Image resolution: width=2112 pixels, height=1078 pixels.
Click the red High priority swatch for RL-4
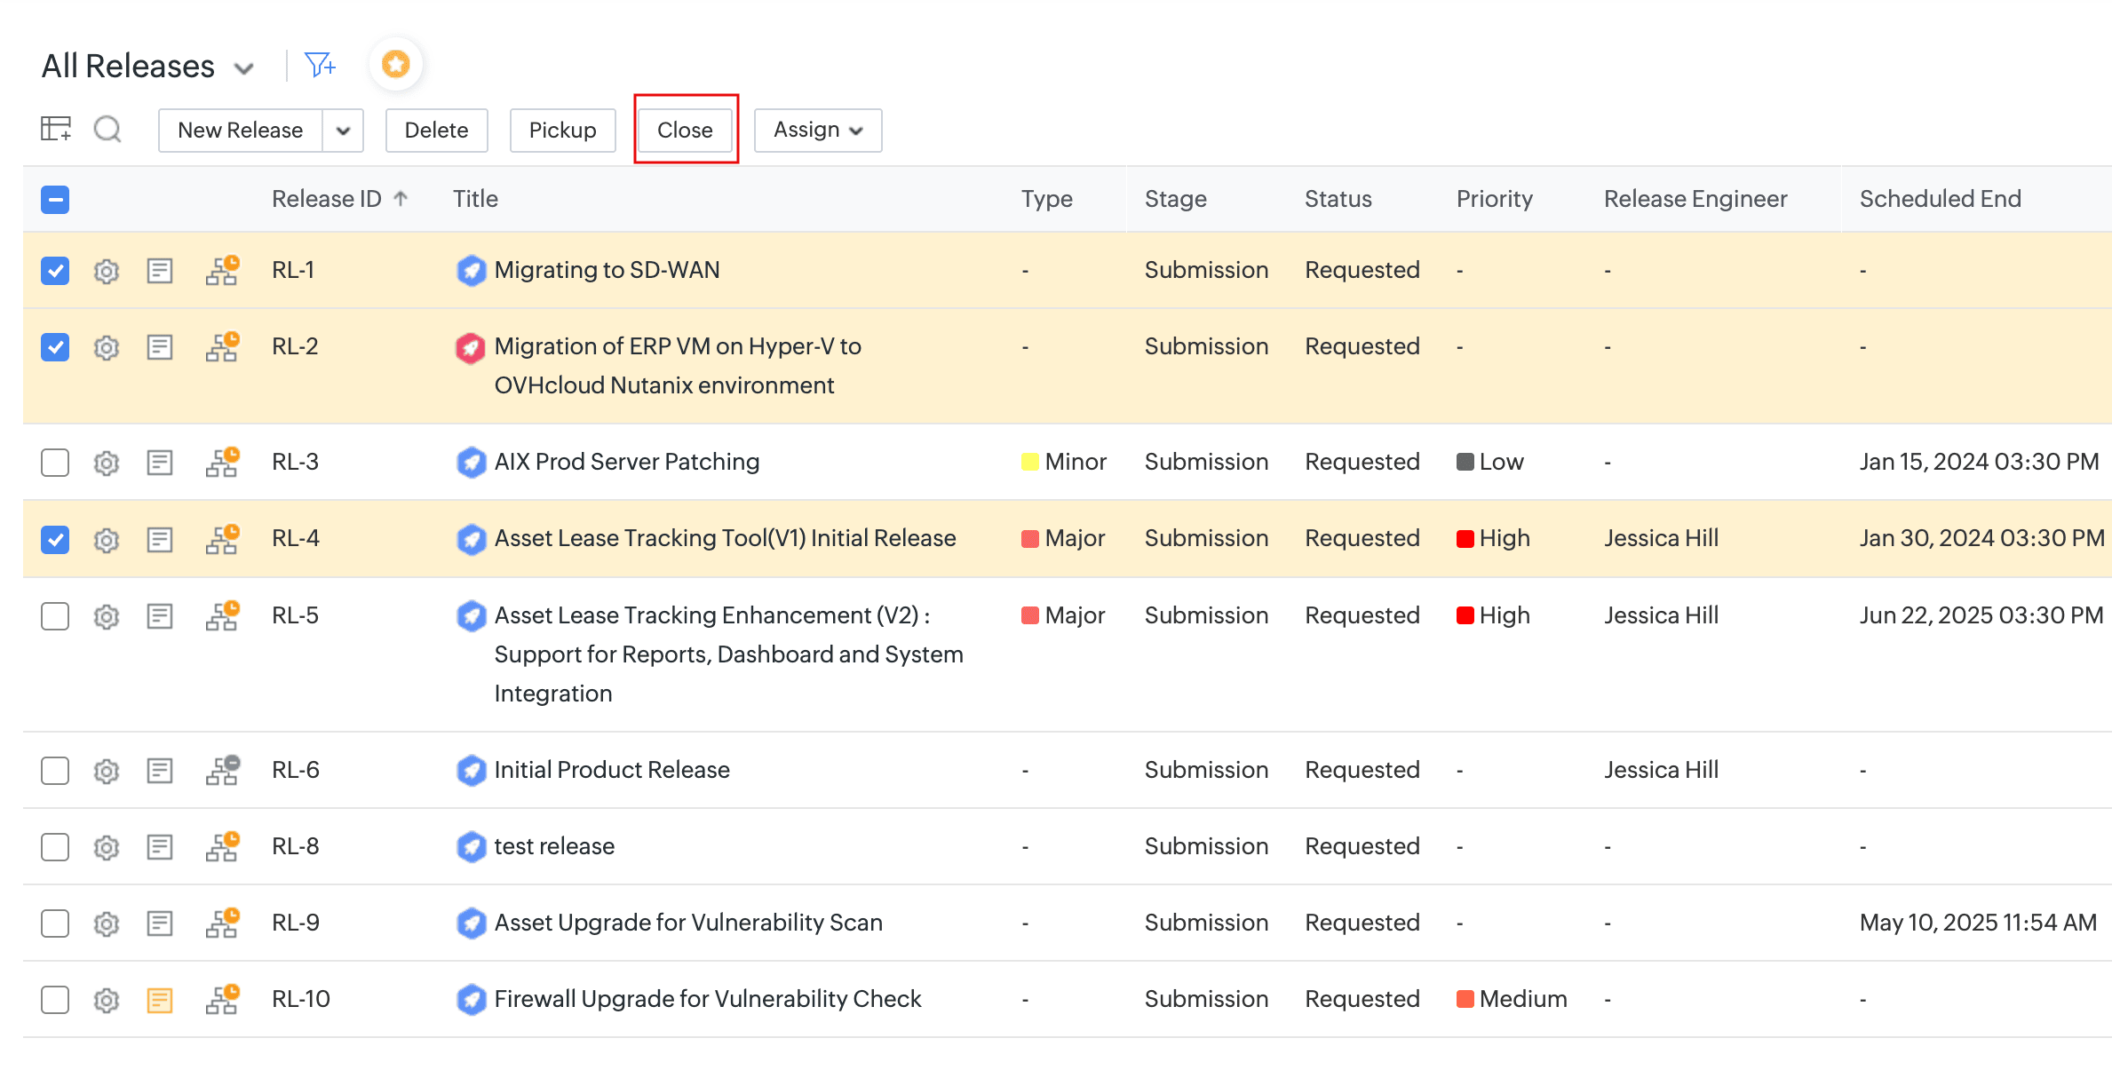(x=1465, y=539)
